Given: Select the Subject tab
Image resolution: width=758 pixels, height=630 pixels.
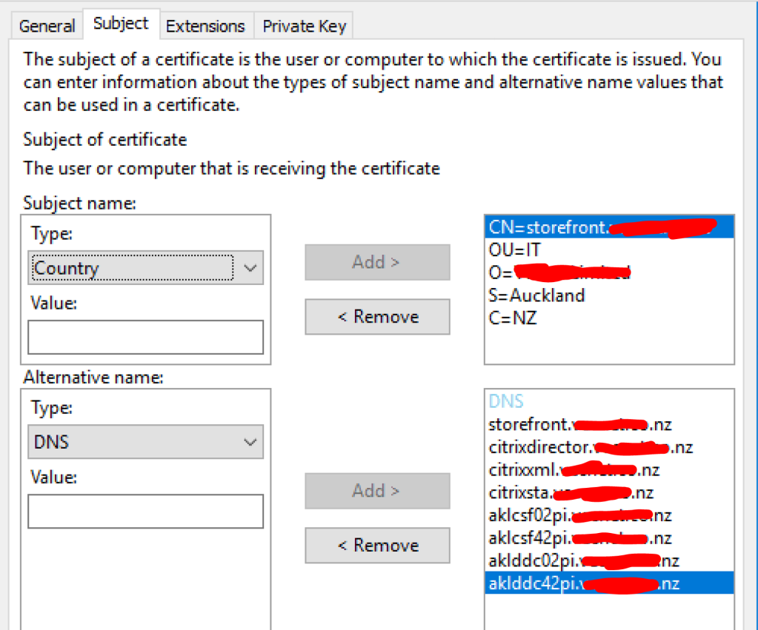Looking at the screenshot, I should pyautogui.click(x=120, y=22).
